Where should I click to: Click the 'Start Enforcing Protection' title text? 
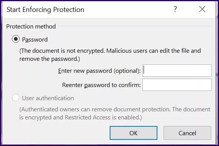click(x=45, y=10)
